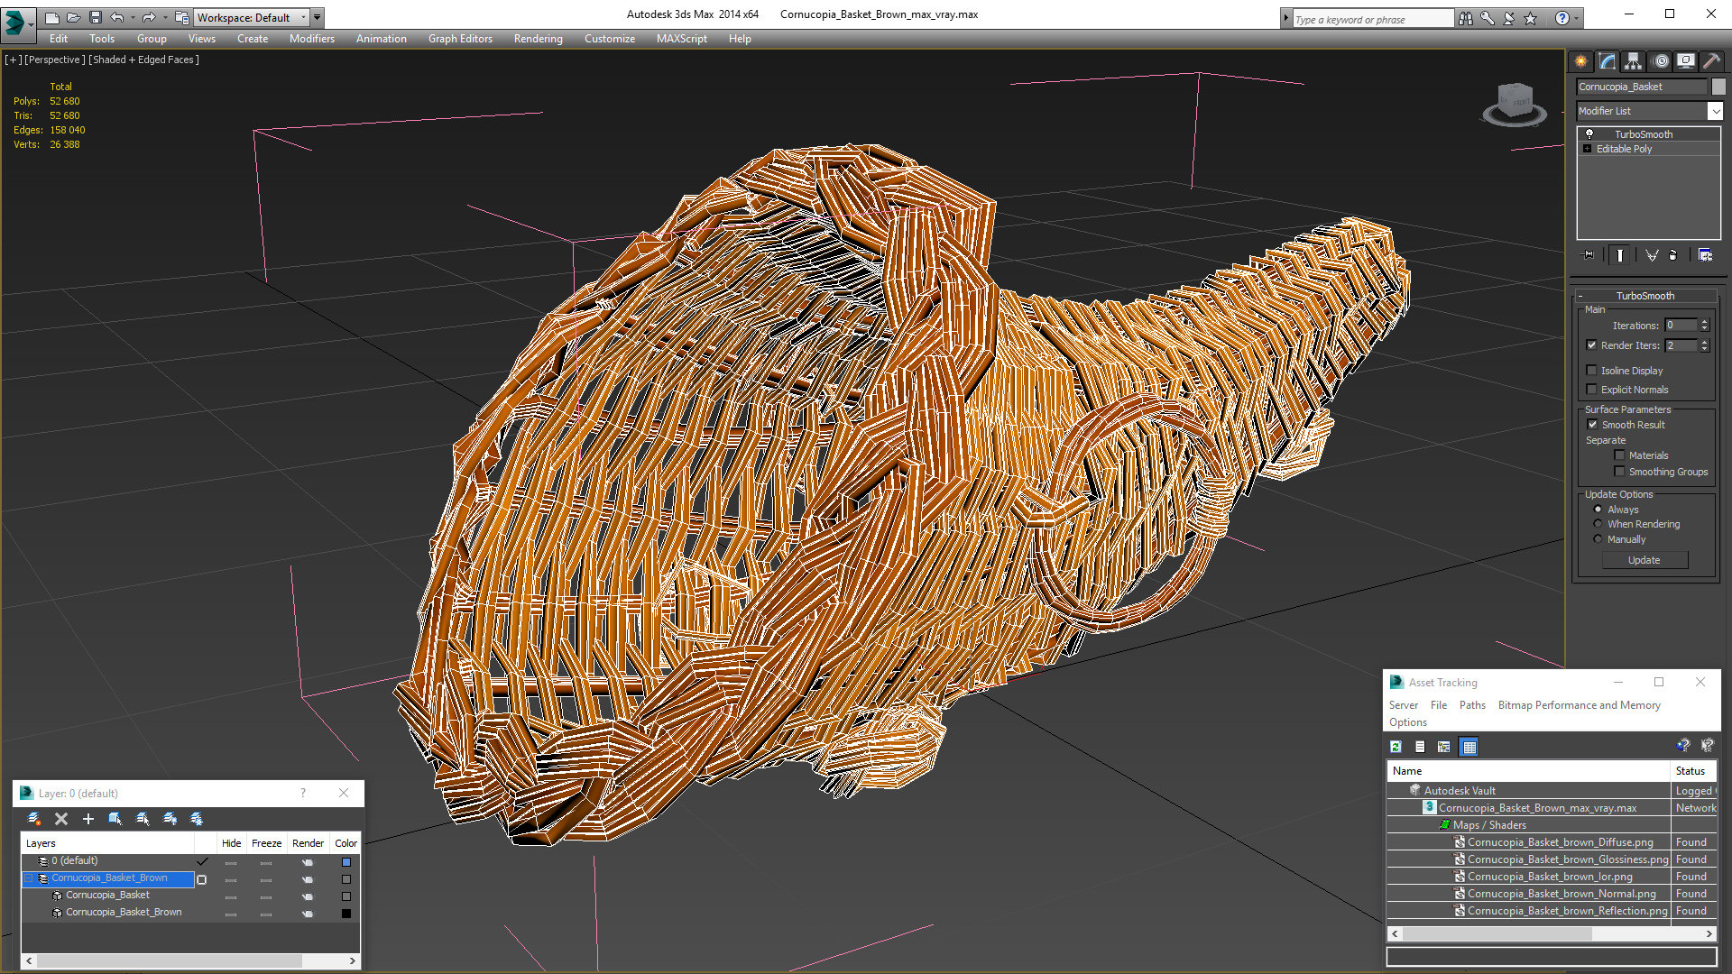Select Manually update option

coord(1598,539)
